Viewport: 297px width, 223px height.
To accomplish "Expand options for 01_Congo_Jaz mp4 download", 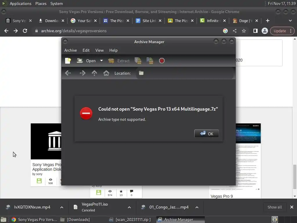I will [197, 207].
